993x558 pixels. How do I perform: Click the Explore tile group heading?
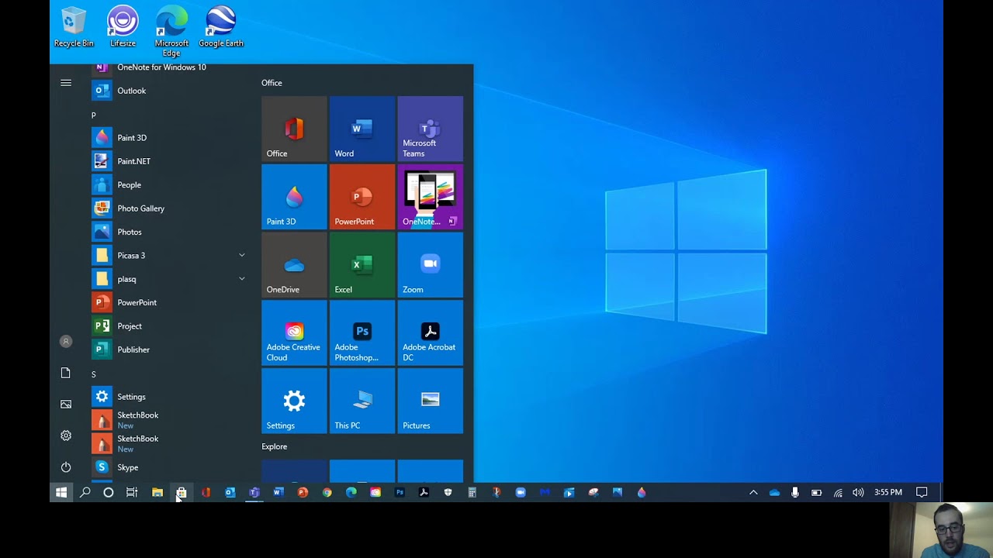(274, 446)
